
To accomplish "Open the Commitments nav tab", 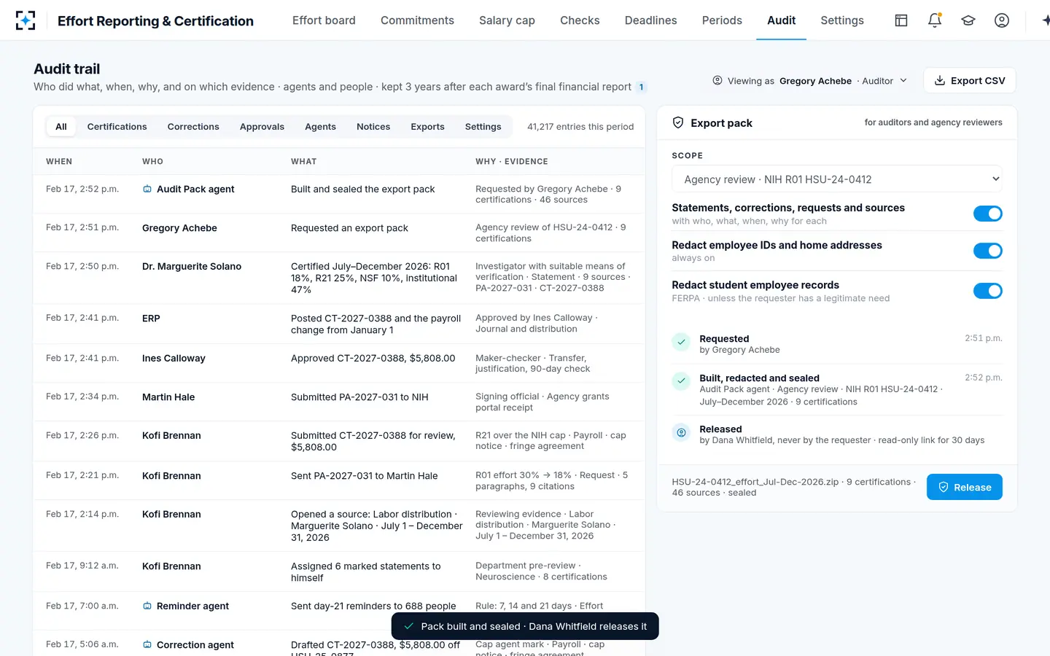I will (417, 20).
